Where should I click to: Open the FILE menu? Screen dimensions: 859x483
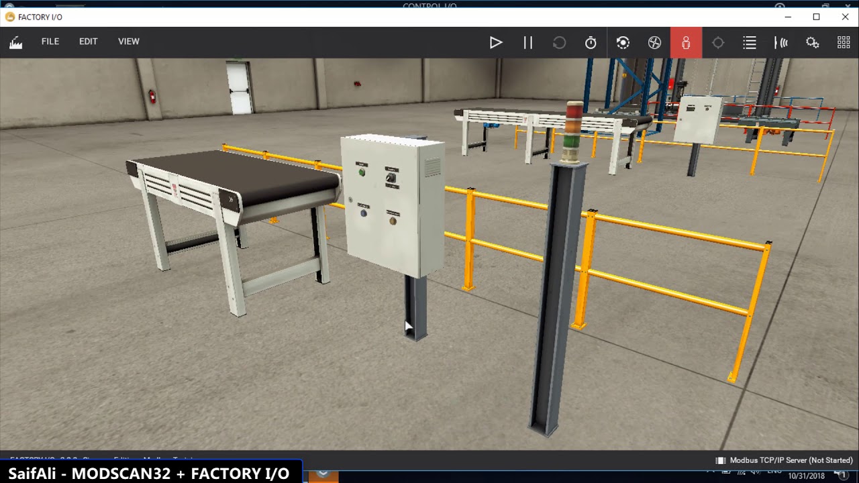(50, 42)
